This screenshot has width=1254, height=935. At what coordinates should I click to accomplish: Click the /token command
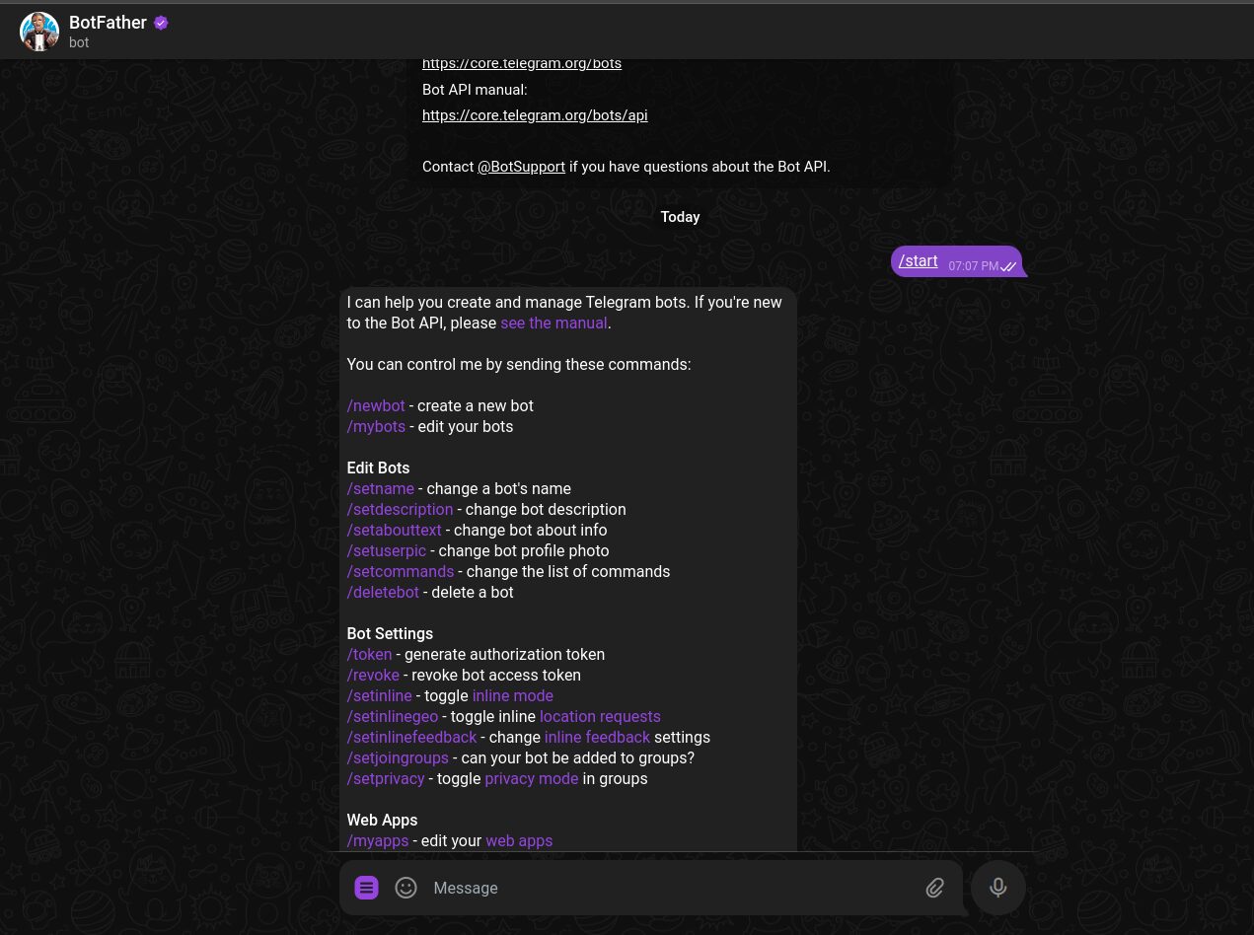369,654
